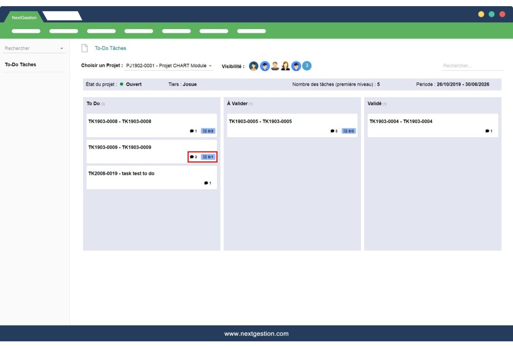This screenshot has width=513, height=348.
Task: Open the 0/2 checklist badge on TK1903-0008
Action: (208, 131)
